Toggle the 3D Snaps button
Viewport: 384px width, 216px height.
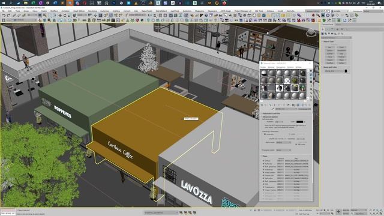click(x=106, y=15)
